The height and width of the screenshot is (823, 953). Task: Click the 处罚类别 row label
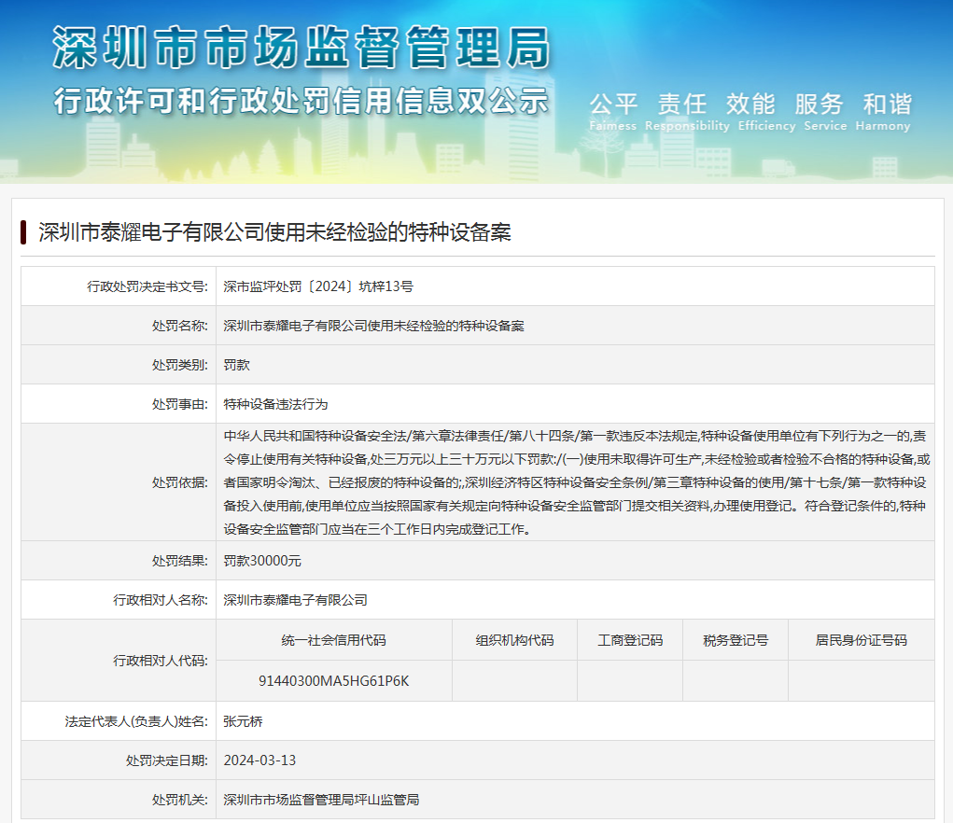point(179,365)
